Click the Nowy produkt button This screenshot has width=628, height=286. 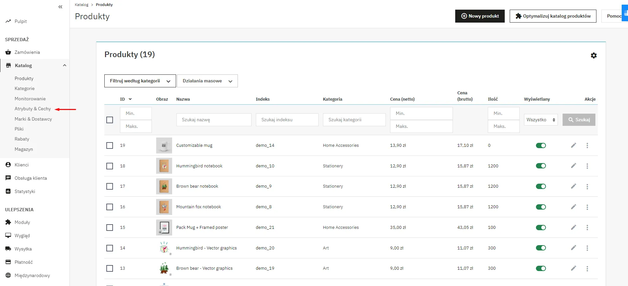tap(479, 16)
